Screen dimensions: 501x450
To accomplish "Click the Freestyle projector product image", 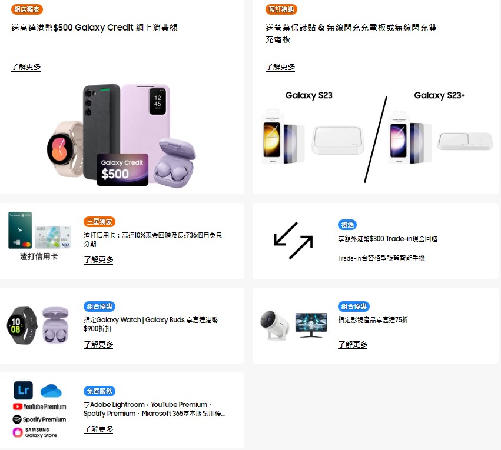I will 276,325.
